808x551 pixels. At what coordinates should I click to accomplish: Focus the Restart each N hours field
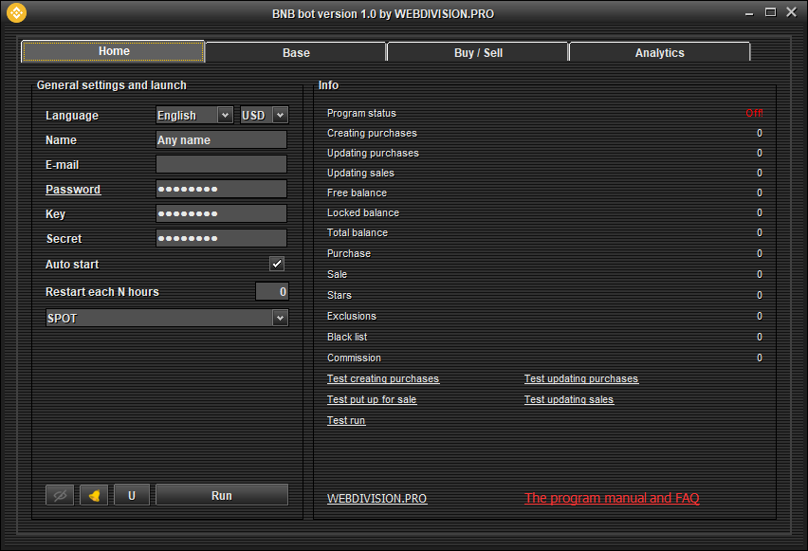[271, 292]
